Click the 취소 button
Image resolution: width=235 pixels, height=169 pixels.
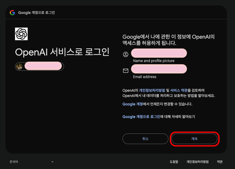point(145,139)
